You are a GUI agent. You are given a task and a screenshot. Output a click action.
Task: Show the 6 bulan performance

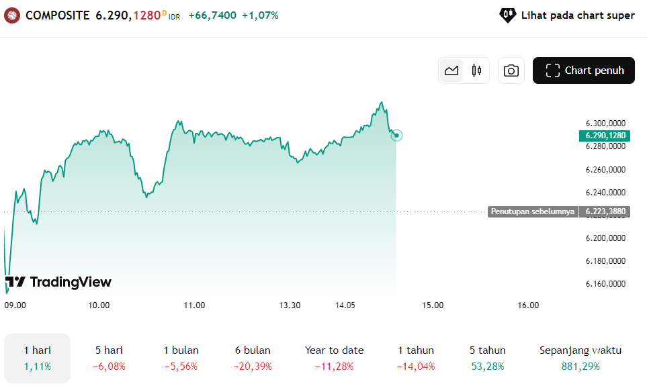(253, 358)
